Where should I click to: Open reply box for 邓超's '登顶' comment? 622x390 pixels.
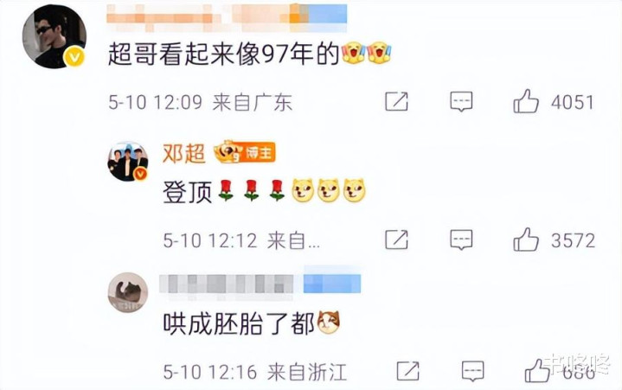(461, 240)
